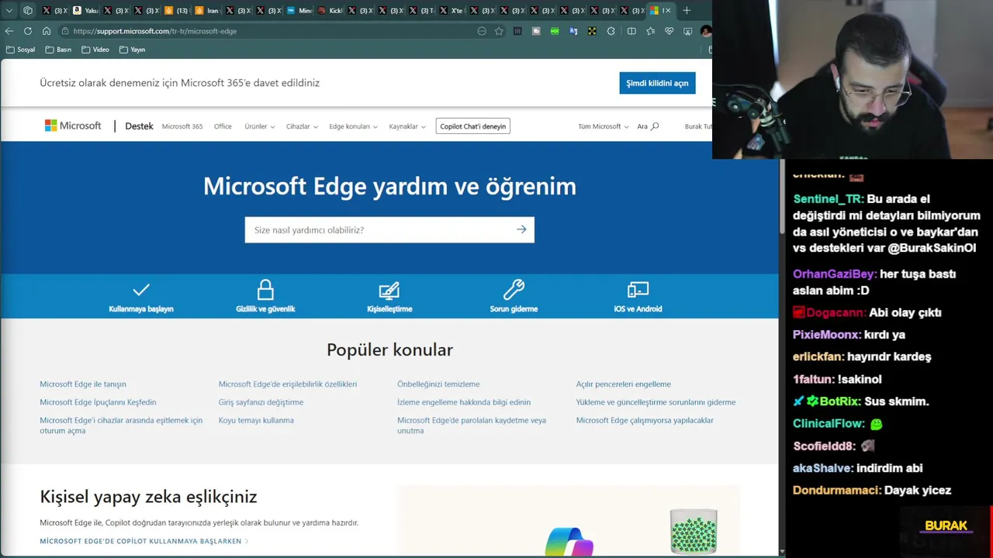Open the Yayın bookmarks folder

(x=133, y=50)
